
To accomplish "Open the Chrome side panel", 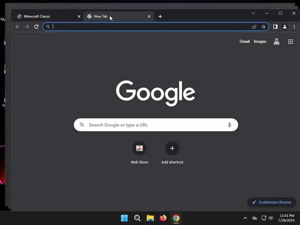I will [275, 27].
